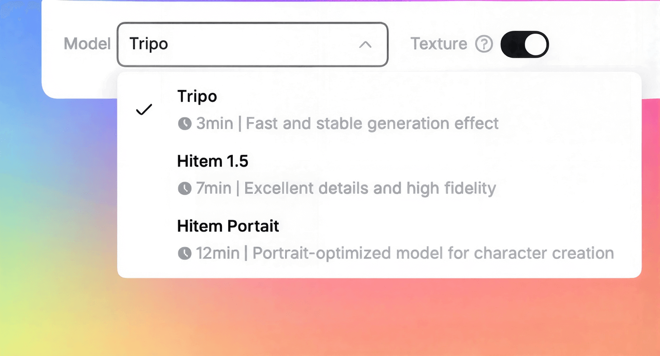Click the 7min duration text
The width and height of the screenshot is (660, 356).
214,188
